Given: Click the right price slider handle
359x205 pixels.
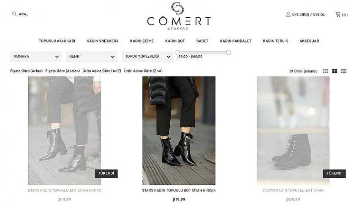Looking at the screenshot, I should click(228, 53).
